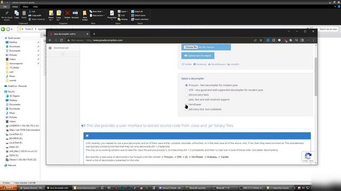The height and width of the screenshot is (191, 341).
Task: Click History in the Open group
Action: (123, 19)
